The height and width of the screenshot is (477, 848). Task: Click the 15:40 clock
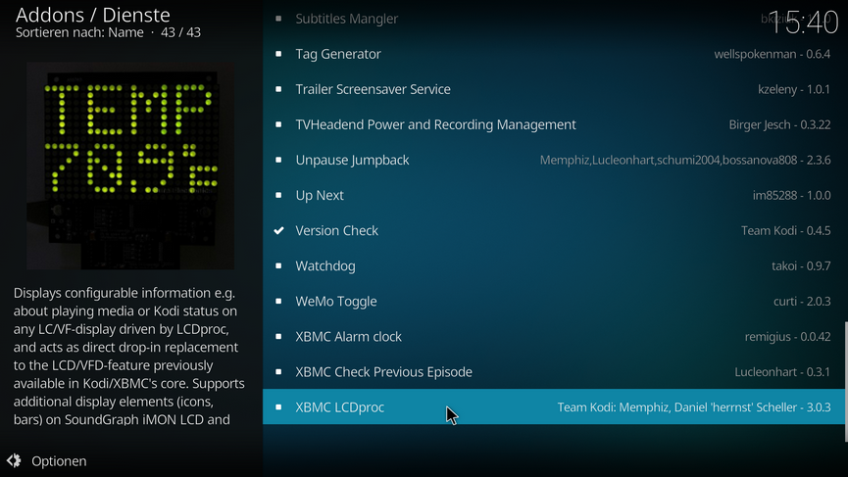(803, 23)
